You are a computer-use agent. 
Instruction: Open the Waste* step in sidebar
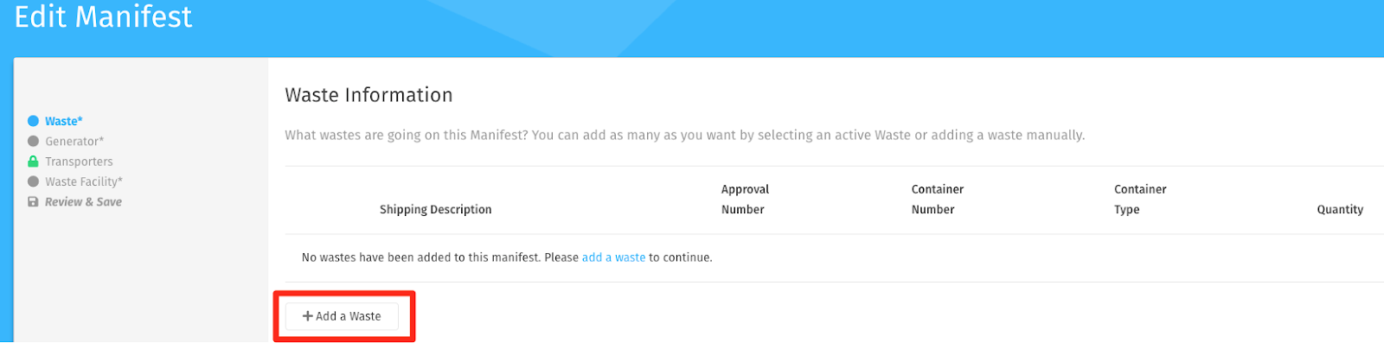pos(64,121)
